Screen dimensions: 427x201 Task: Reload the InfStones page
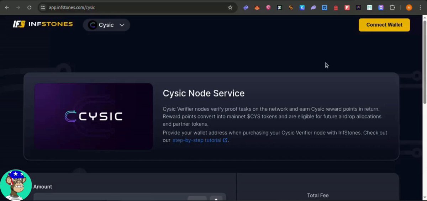coord(30,7)
